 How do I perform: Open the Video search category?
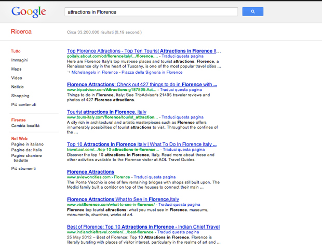click(17, 78)
